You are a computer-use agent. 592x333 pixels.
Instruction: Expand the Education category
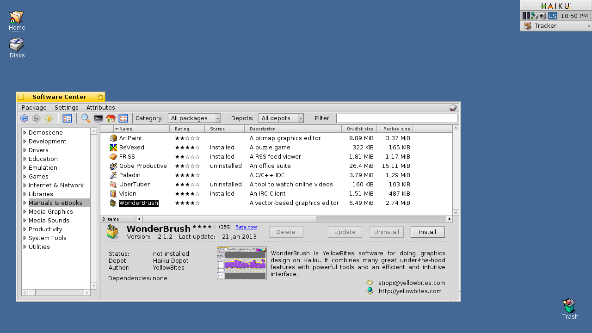click(25, 159)
